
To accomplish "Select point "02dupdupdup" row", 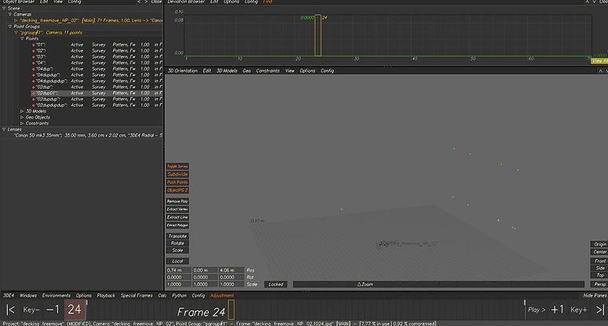I will coord(97,105).
